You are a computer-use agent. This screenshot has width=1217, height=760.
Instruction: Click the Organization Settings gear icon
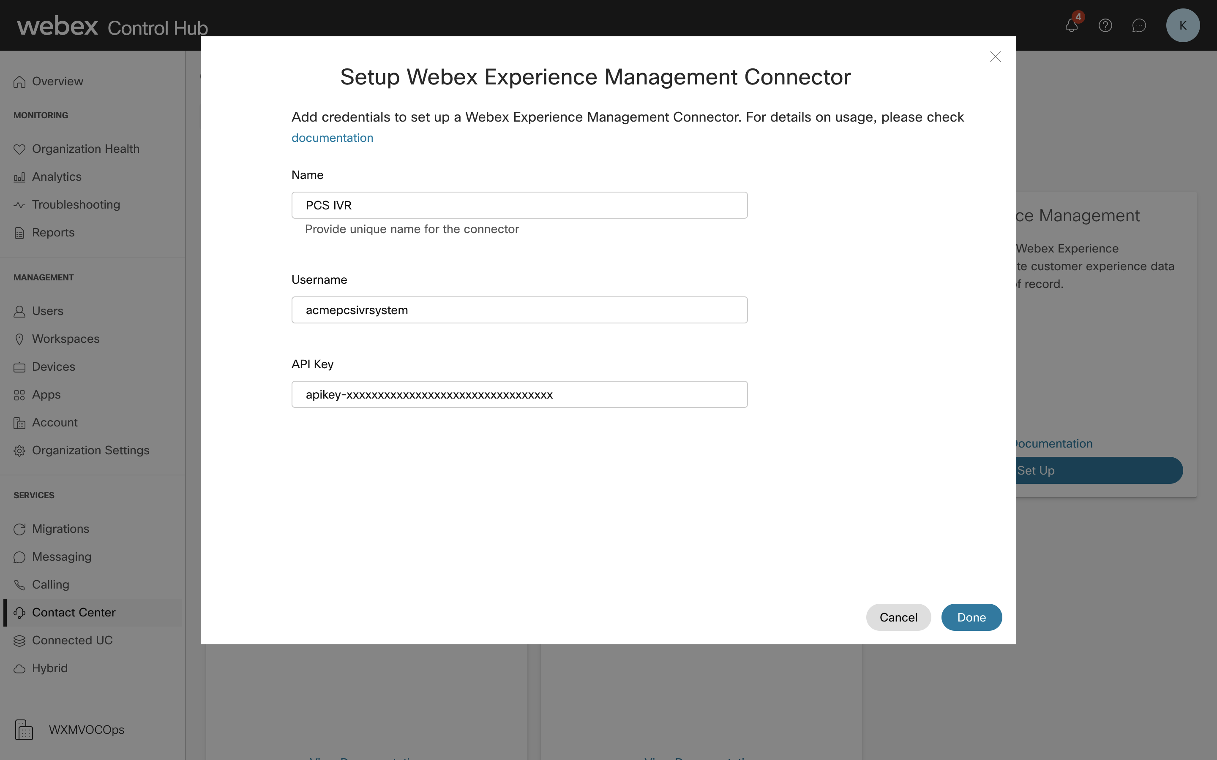click(19, 451)
